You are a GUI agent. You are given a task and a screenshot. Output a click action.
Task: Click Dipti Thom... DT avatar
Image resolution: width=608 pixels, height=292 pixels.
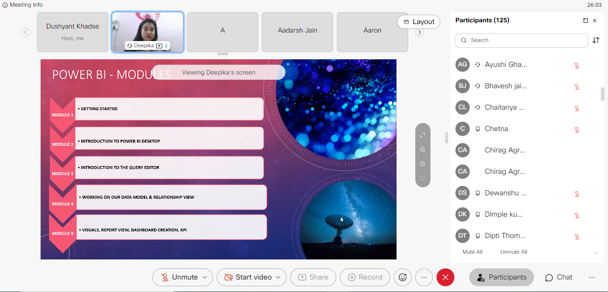pyautogui.click(x=463, y=236)
